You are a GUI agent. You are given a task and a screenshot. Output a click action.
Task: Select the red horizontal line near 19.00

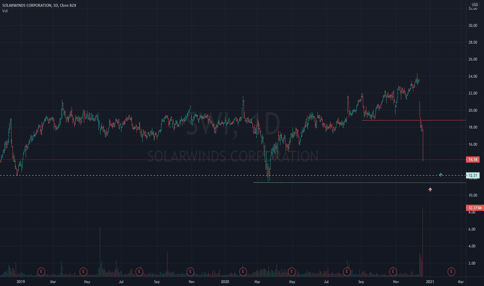click(x=413, y=120)
